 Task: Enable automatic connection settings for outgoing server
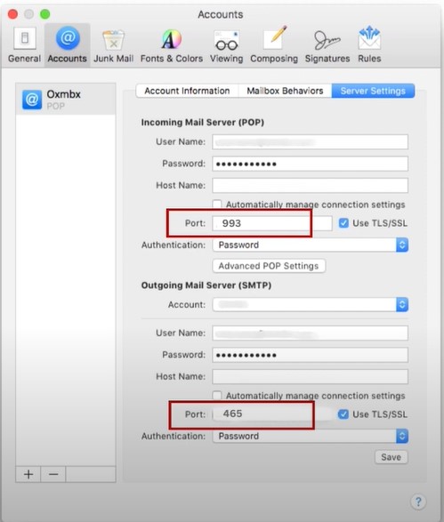pos(217,396)
